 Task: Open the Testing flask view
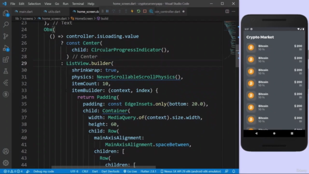6,71
